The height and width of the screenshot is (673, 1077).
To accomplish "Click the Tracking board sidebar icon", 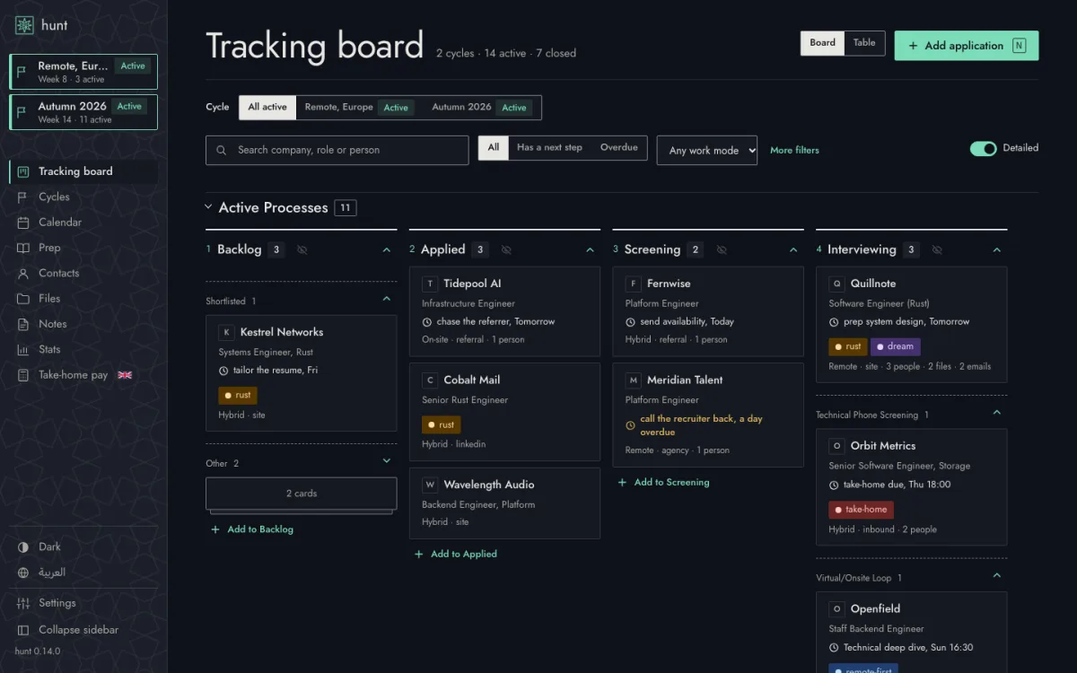I will [22, 171].
